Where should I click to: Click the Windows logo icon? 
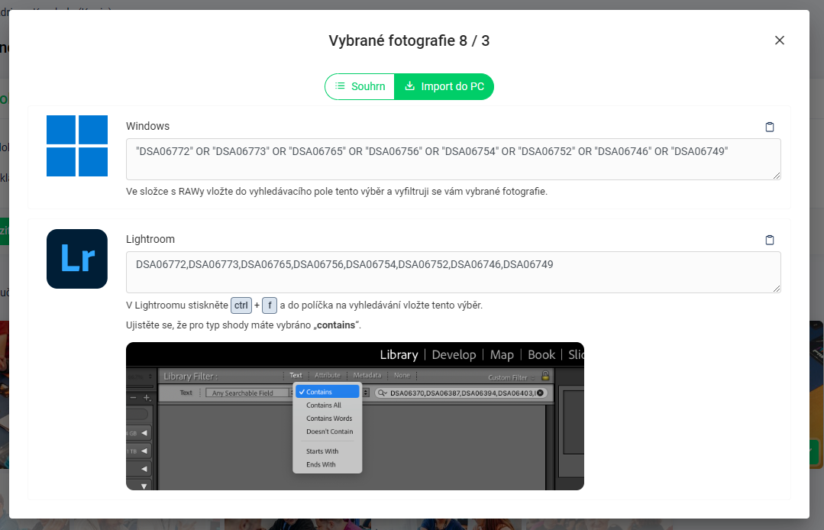tap(77, 146)
